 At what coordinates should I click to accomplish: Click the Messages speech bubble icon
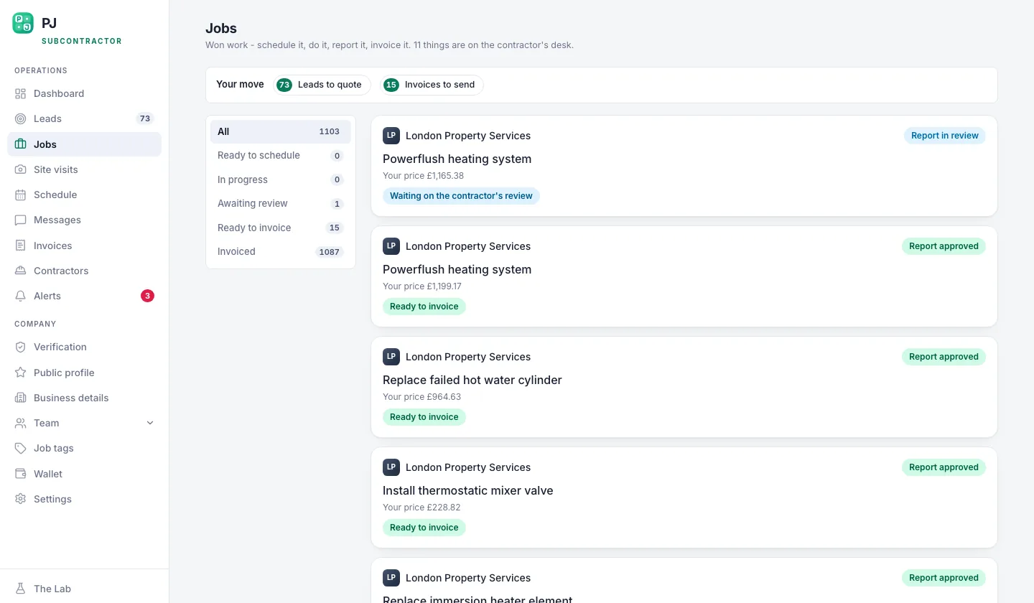pyautogui.click(x=20, y=220)
